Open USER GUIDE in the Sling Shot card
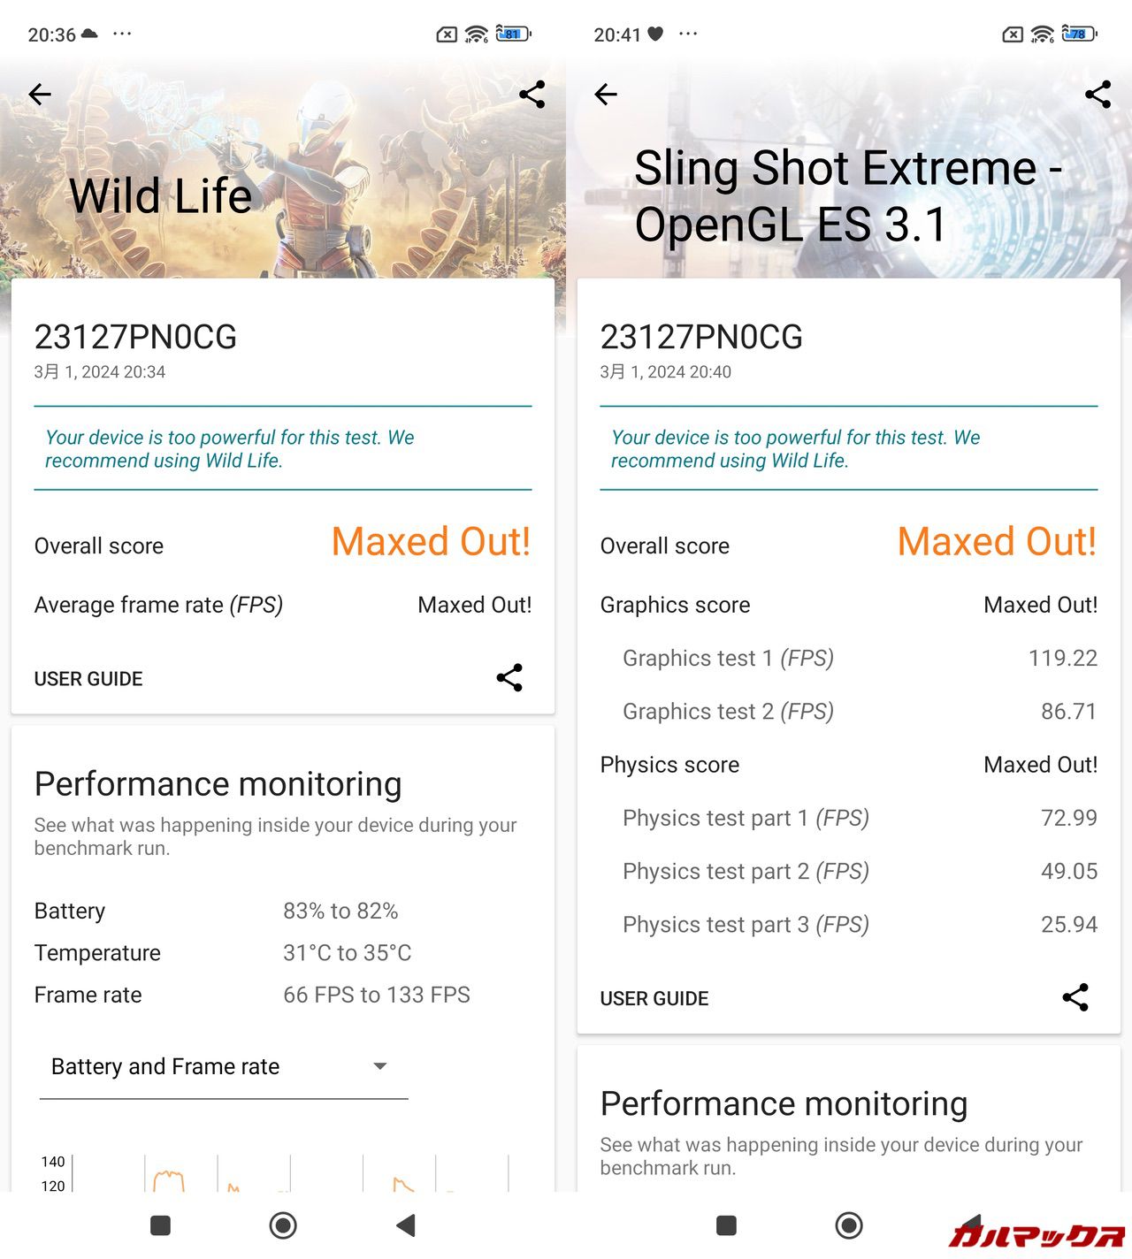This screenshot has width=1132, height=1259. tap(654, 999)
